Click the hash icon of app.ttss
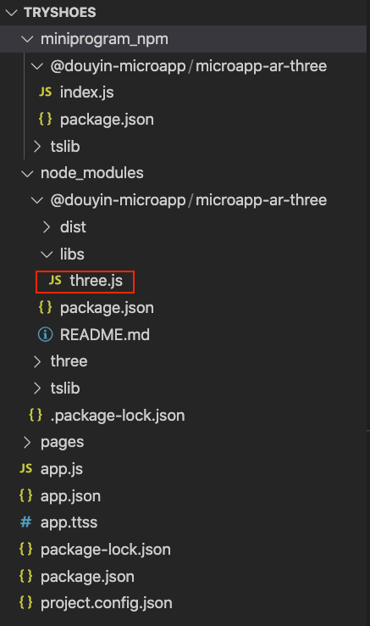The image size is (370, 626). (26, 522)
